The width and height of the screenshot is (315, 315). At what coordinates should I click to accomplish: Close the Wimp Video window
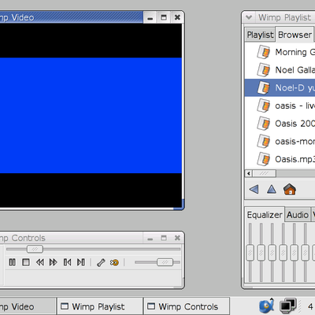pyautogui.click(x=177, y=17)
